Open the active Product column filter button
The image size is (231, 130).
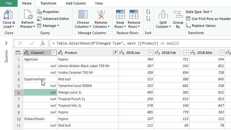pos(115,53)
